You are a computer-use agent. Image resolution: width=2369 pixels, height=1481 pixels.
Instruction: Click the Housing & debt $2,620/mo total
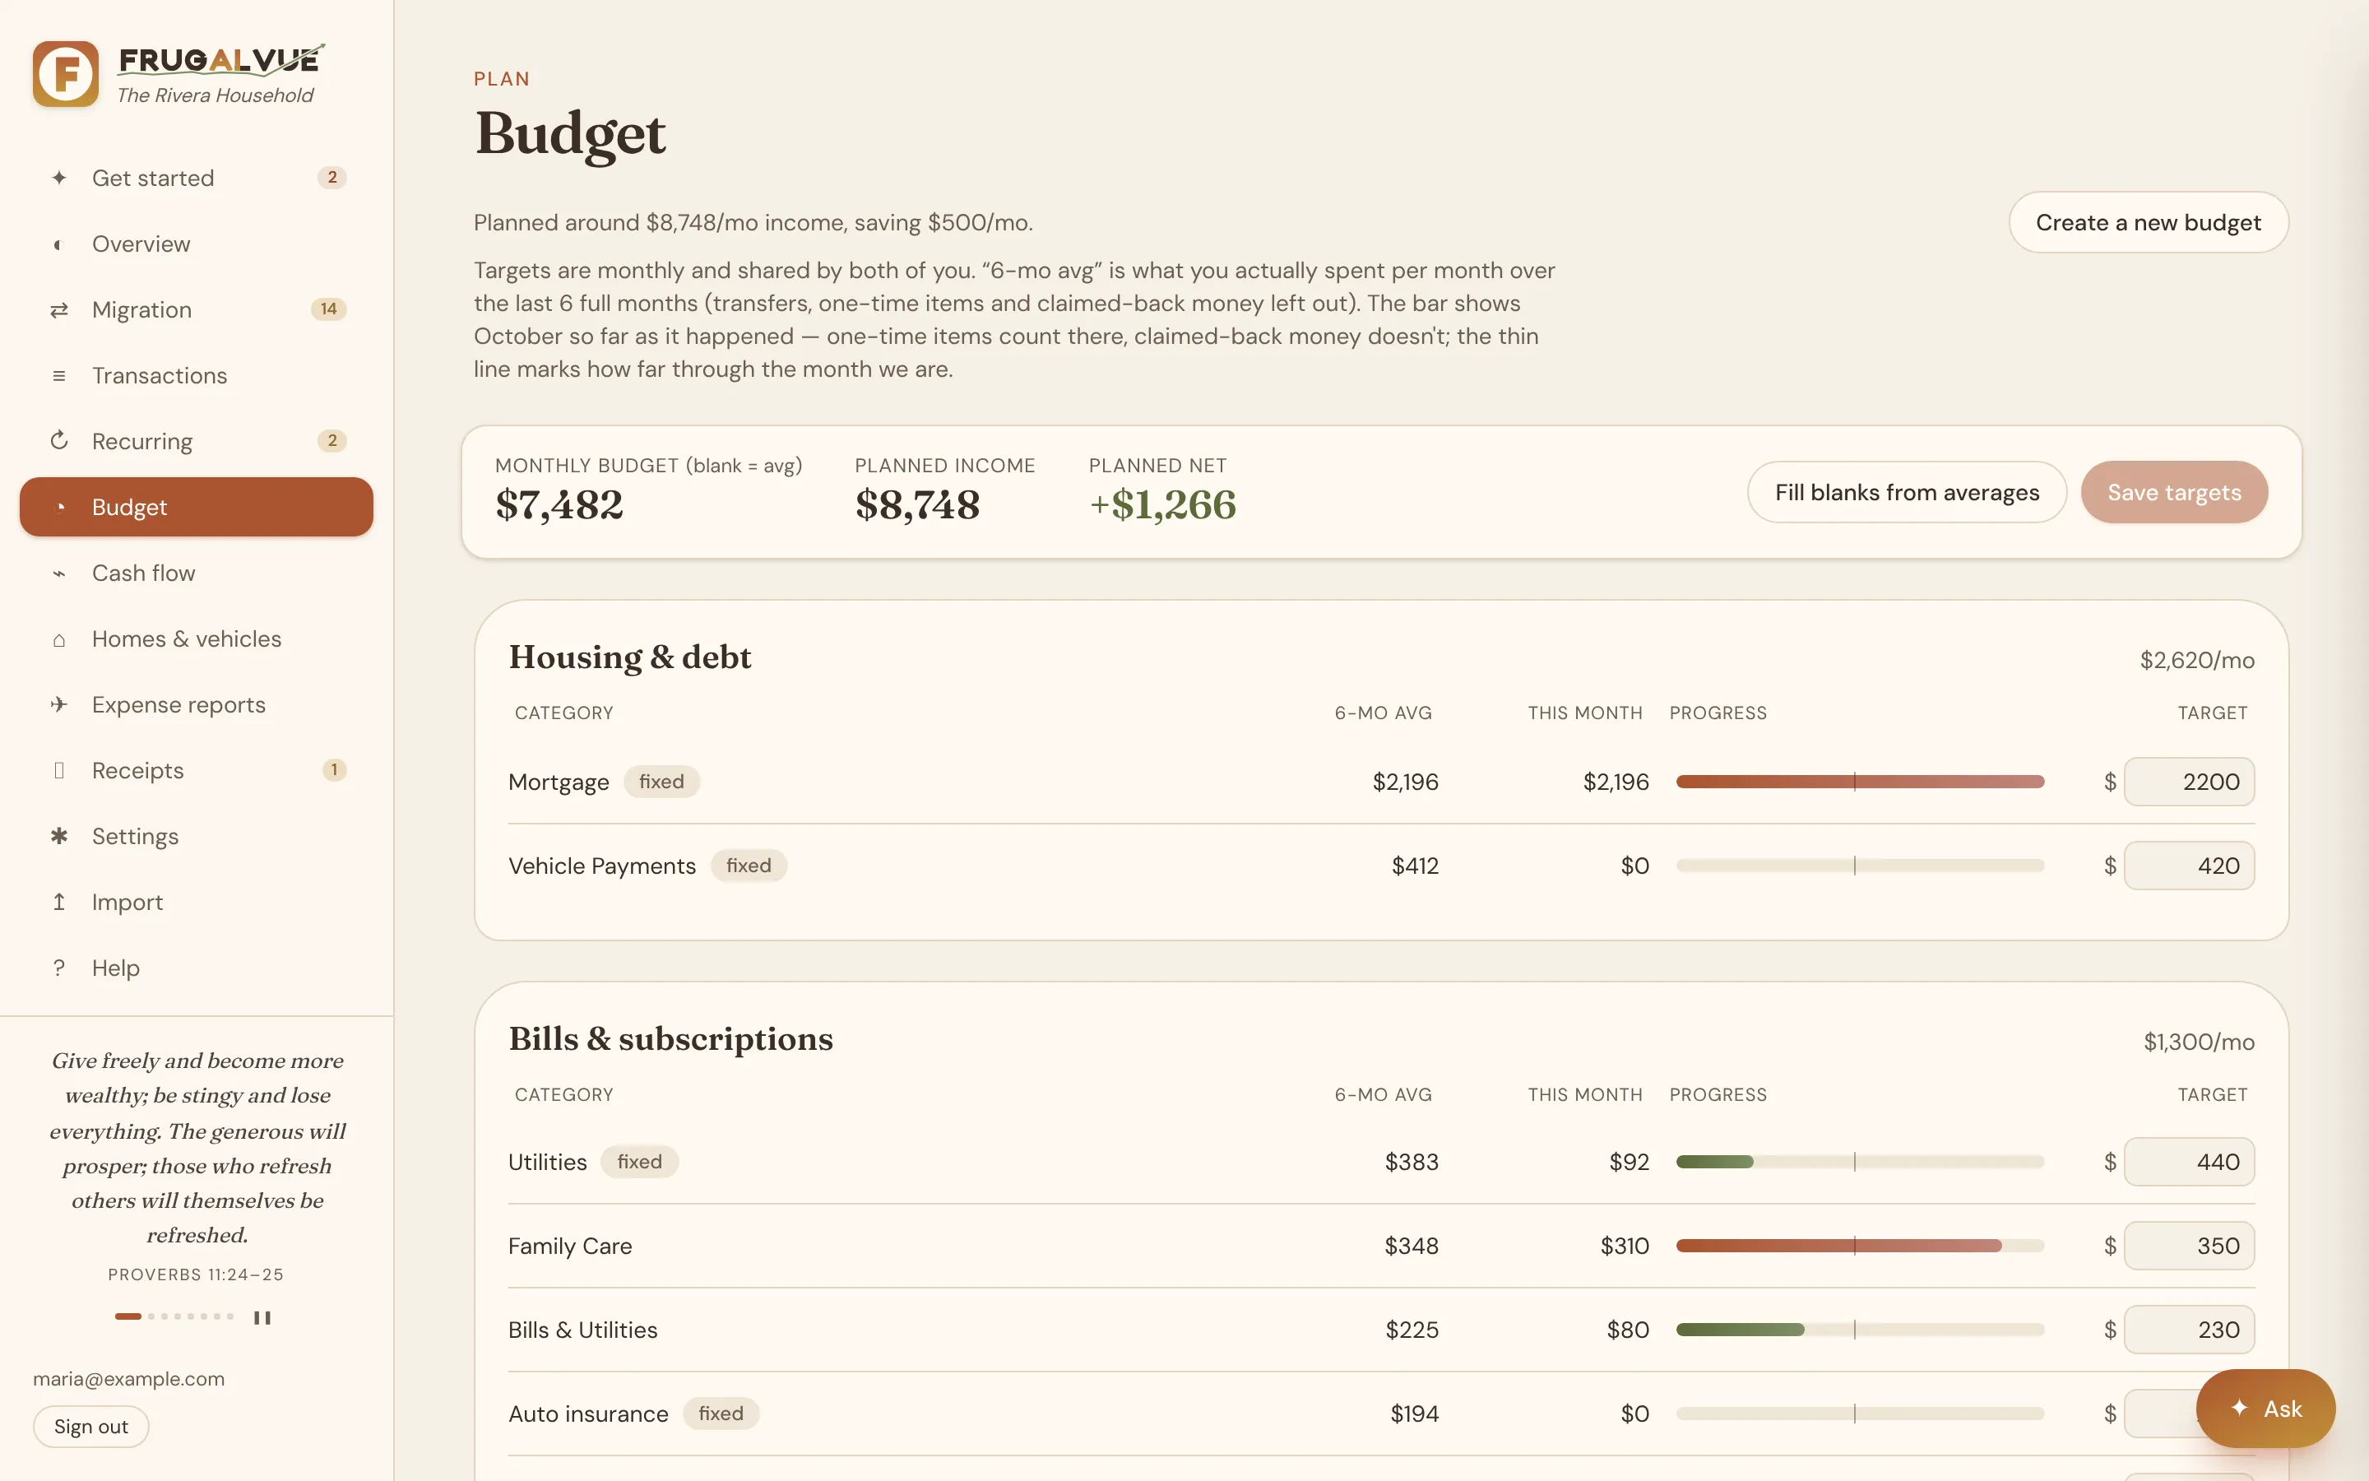pyautogui.click(x=2197, y=660)
